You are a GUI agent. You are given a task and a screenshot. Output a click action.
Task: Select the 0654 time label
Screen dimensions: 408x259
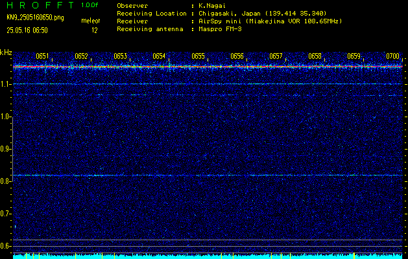pos(159,56)
